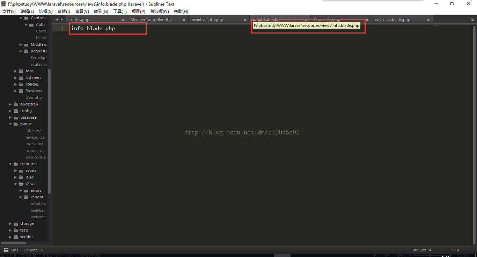This screenshot has width=477, height=257.
Task: Toggle the side bar from the status bar icon
Action: (6, 250)
